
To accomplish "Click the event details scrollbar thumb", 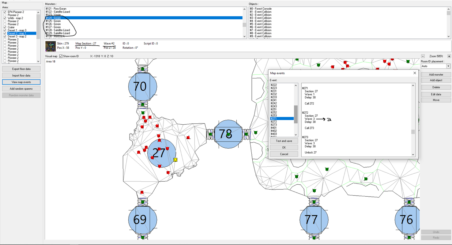I will tap(413, 132).
